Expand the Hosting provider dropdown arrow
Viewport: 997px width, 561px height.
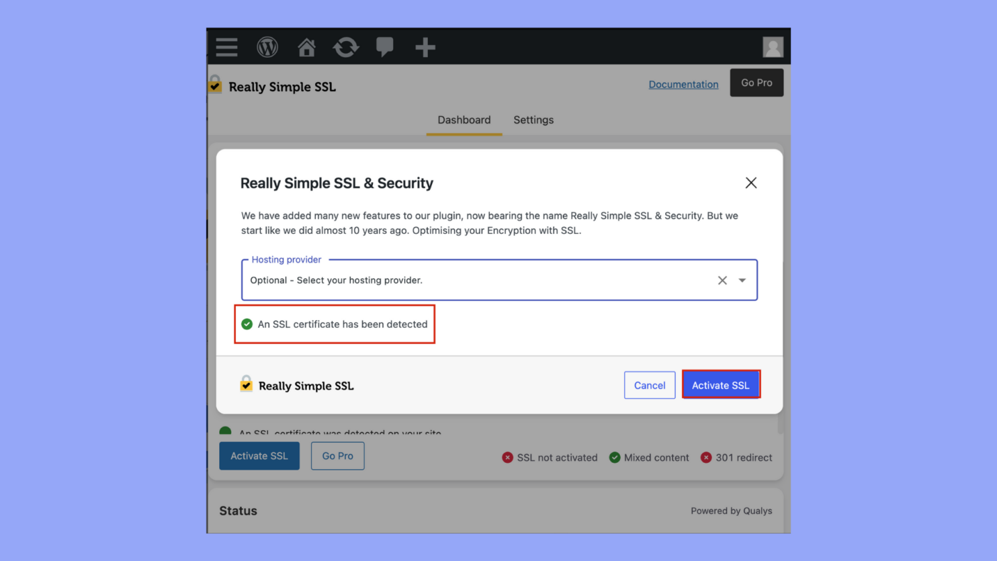point(742,280)
